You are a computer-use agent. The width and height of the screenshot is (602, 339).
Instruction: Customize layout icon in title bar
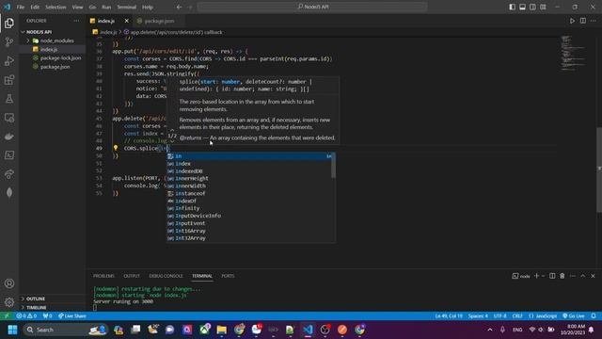tap(543, 7)
